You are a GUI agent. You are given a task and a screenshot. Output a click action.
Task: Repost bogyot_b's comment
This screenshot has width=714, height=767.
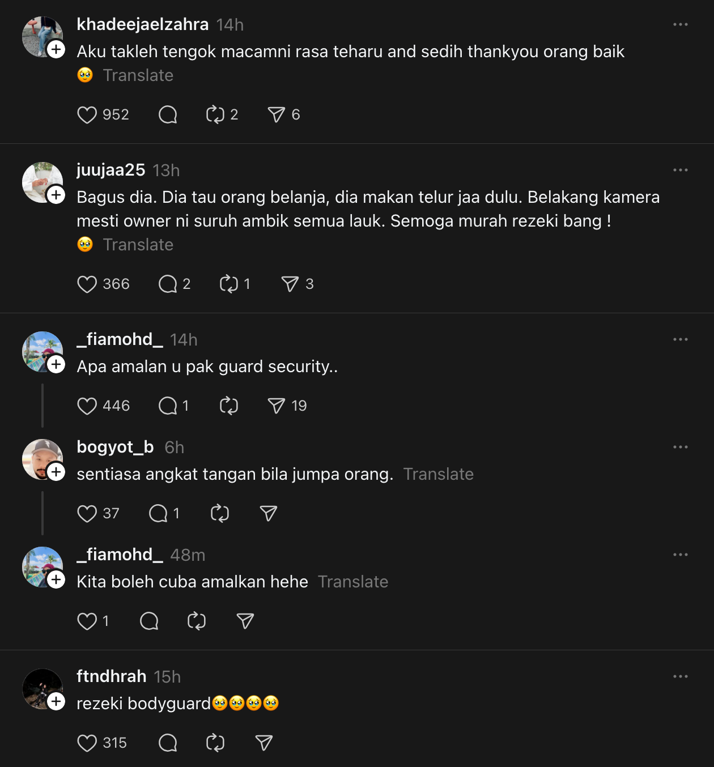(x=219, y=514)
